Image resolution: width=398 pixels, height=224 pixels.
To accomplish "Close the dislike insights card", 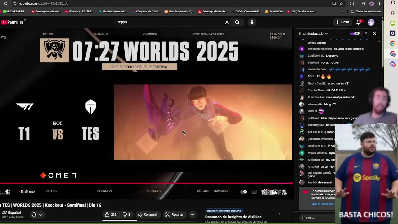I will click(x=280, y=213).
